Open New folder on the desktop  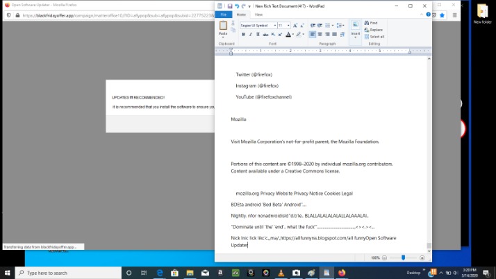pyautogui.click(x=482, y=14)
